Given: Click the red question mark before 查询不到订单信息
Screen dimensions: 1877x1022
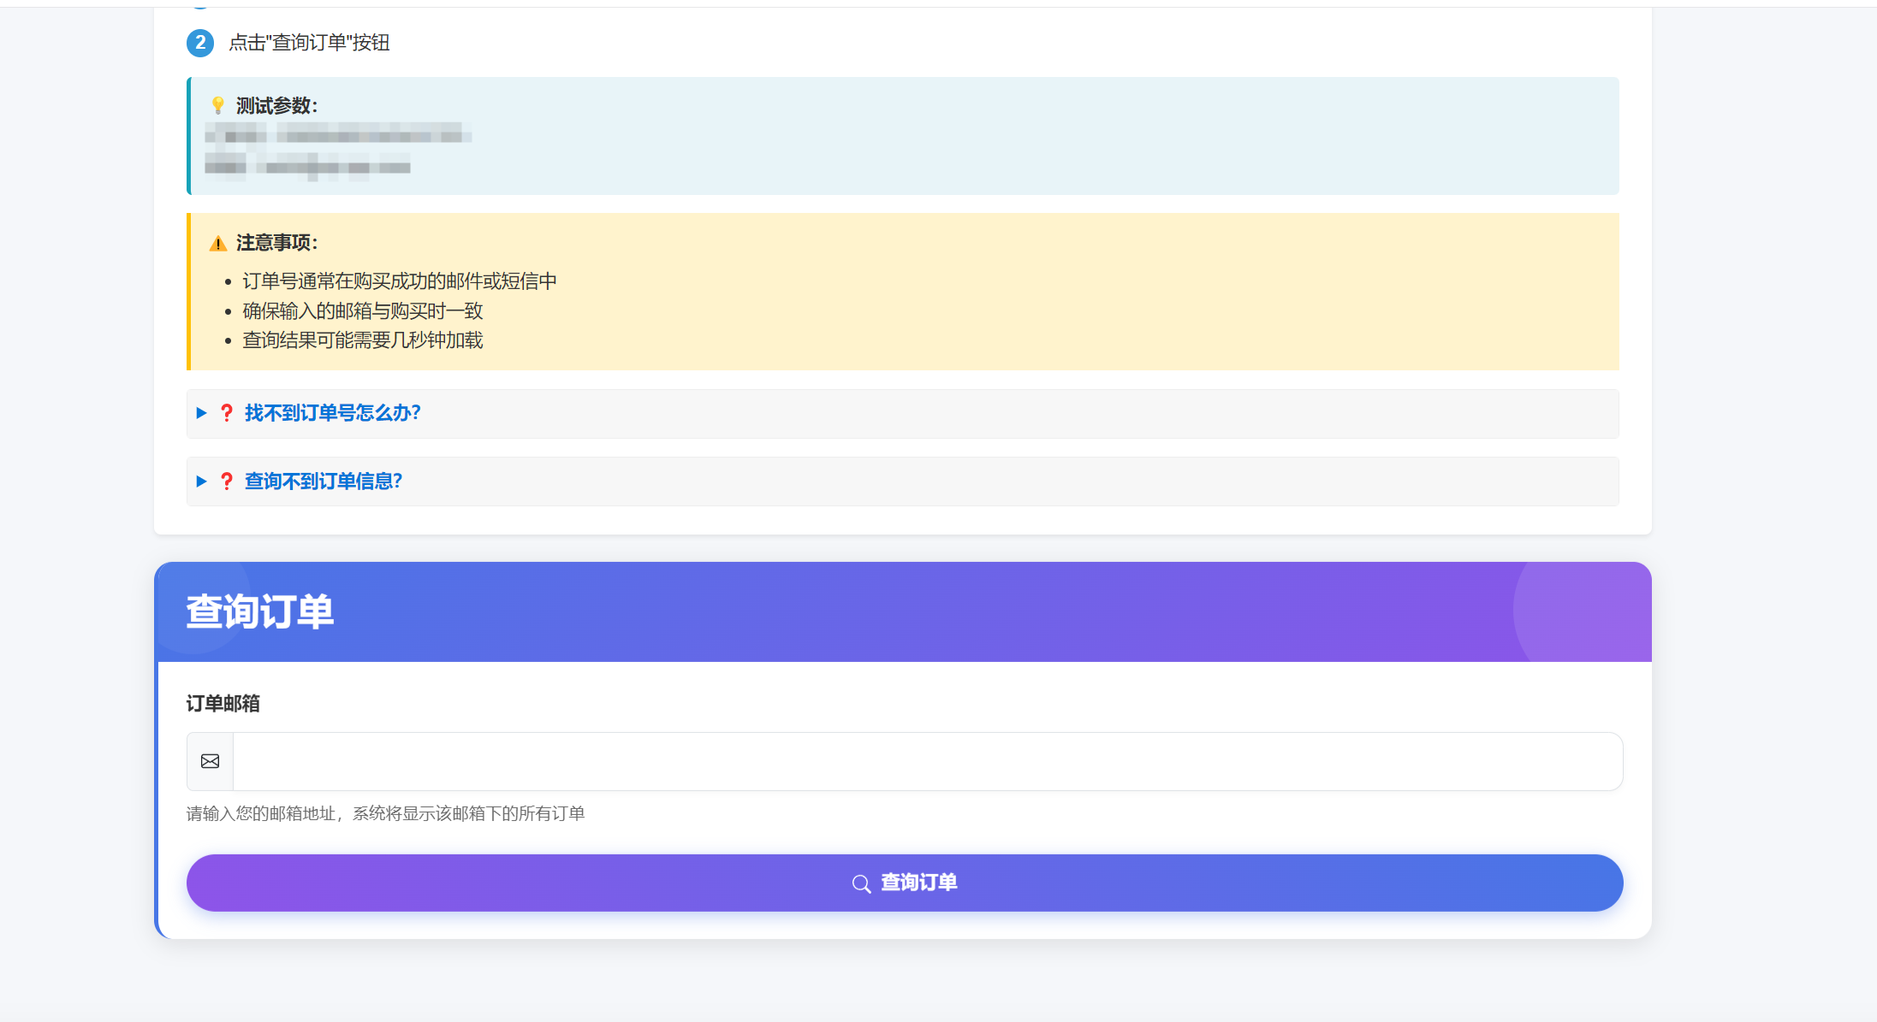Looking at the screenshot, I should [227, 481].
